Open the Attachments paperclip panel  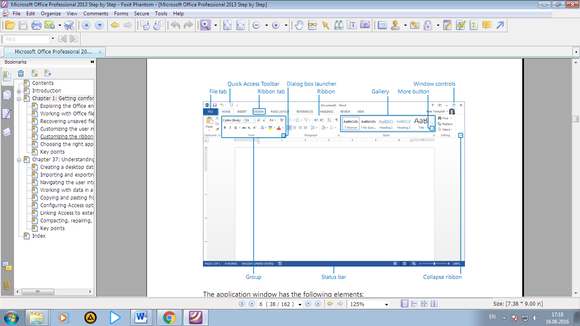pyautogui.click(x=6, y=285)
